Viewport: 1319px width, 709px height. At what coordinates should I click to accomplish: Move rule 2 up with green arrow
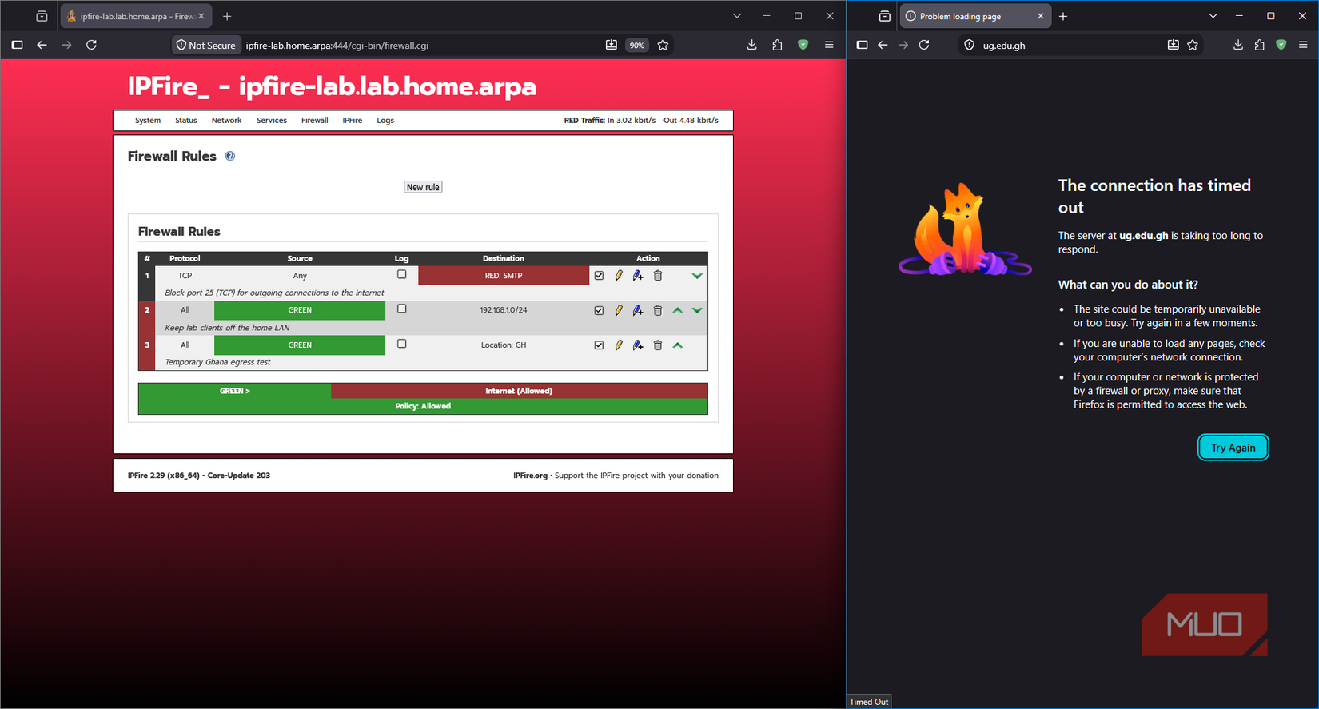coord(678,310)
